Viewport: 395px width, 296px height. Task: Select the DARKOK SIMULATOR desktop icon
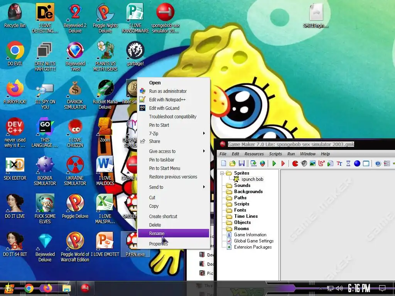click(75, 95)
